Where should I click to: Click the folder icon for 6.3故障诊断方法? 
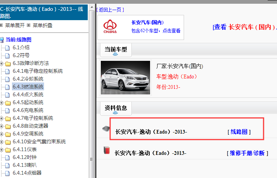coord(8,63)
